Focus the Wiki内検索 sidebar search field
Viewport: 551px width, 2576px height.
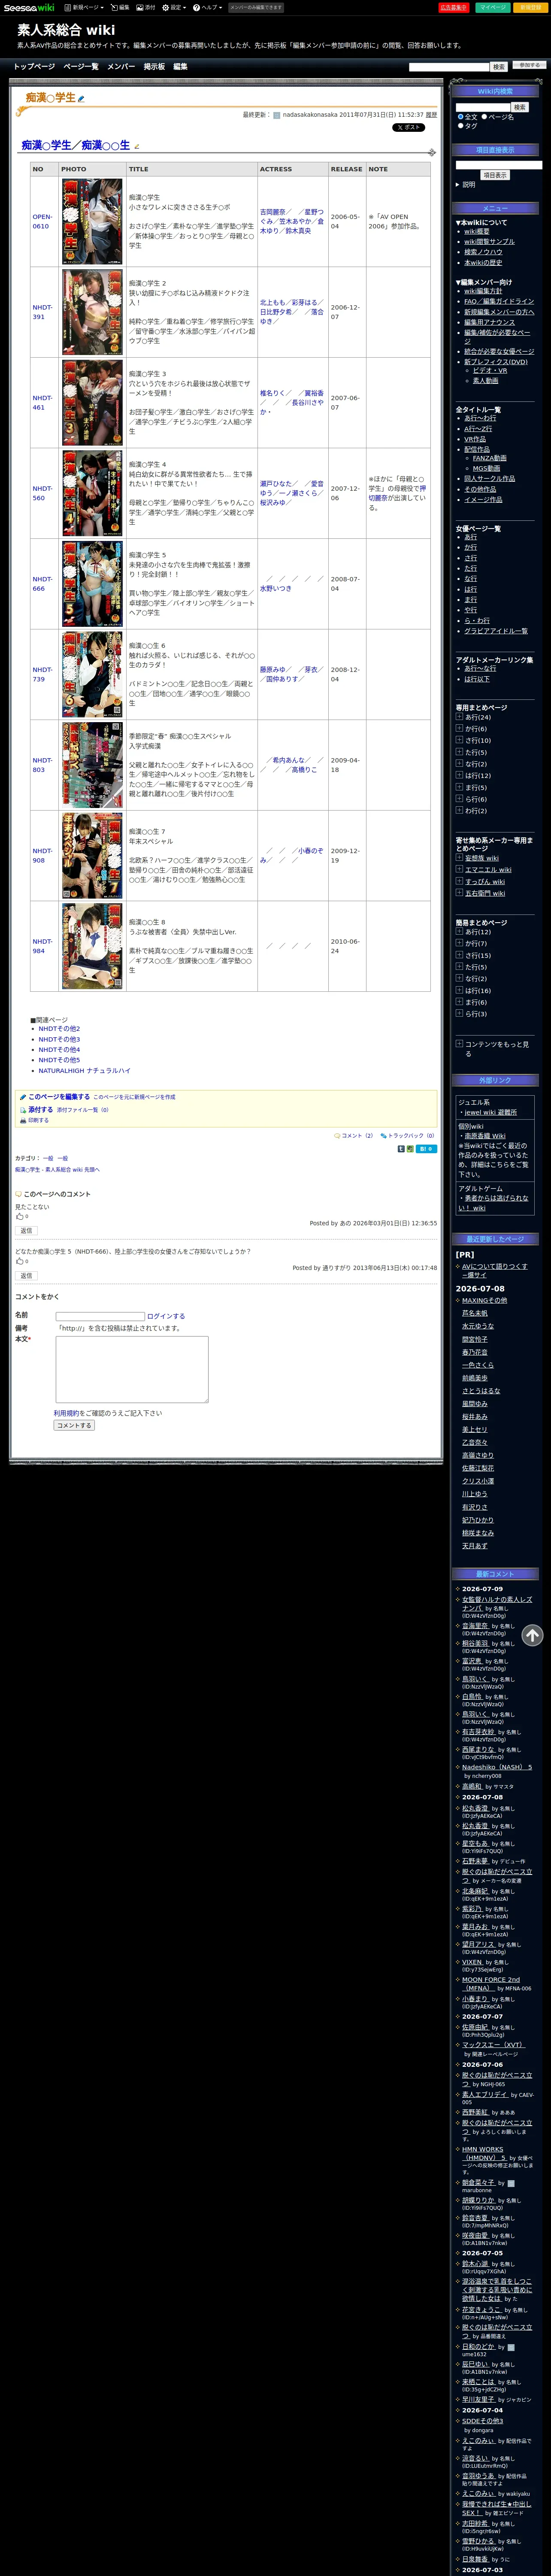pyautogui.click(x=483, y=107)
